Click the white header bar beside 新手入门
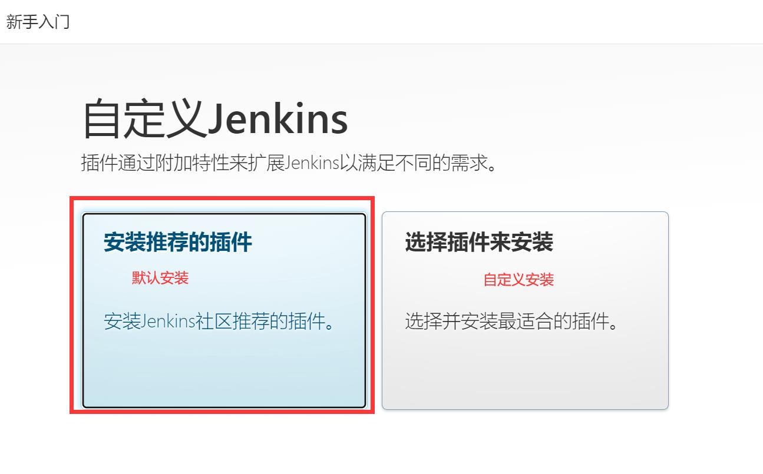The image size is (763, 474). coord(412,22)
